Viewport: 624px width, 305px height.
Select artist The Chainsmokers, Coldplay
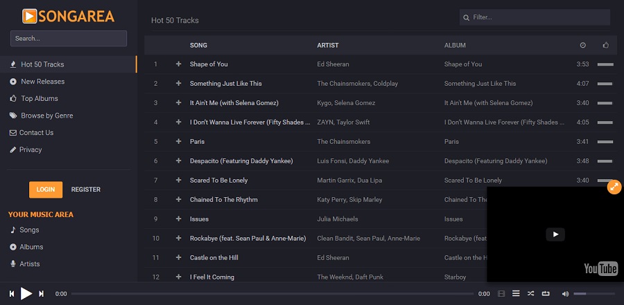(x=357, y=84)
